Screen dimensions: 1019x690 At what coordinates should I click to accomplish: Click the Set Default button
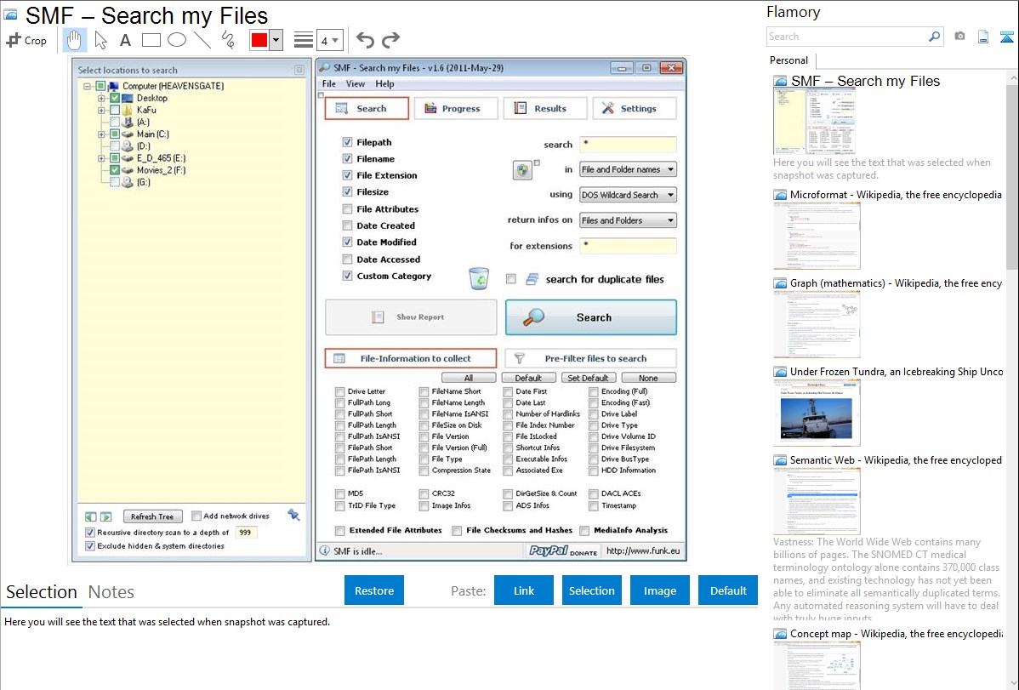click(x=588, y=378)
